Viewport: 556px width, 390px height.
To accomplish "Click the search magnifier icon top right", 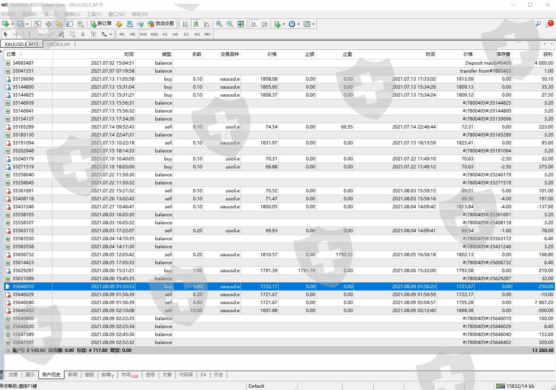I will click(x=538, y=24).
